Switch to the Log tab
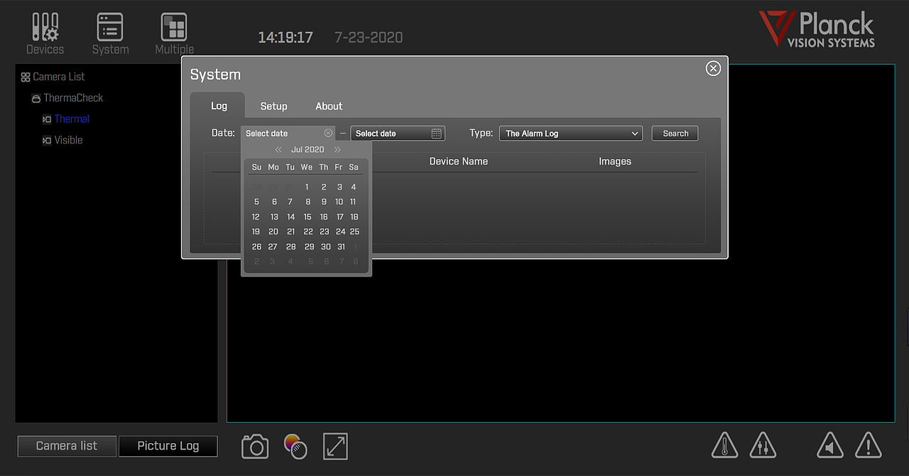The image size is (909, 476). (219, 106)
